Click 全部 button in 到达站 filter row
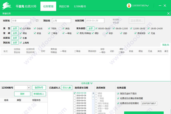This screenshot has height=114, width=171. [x=15, y=42]
